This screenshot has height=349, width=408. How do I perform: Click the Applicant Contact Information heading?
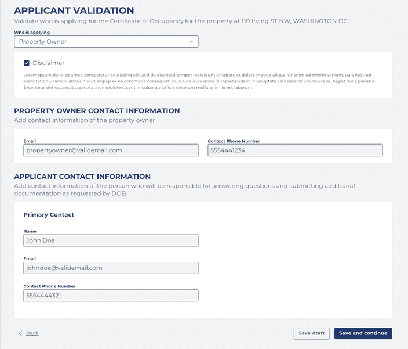[x=82, y=177]
